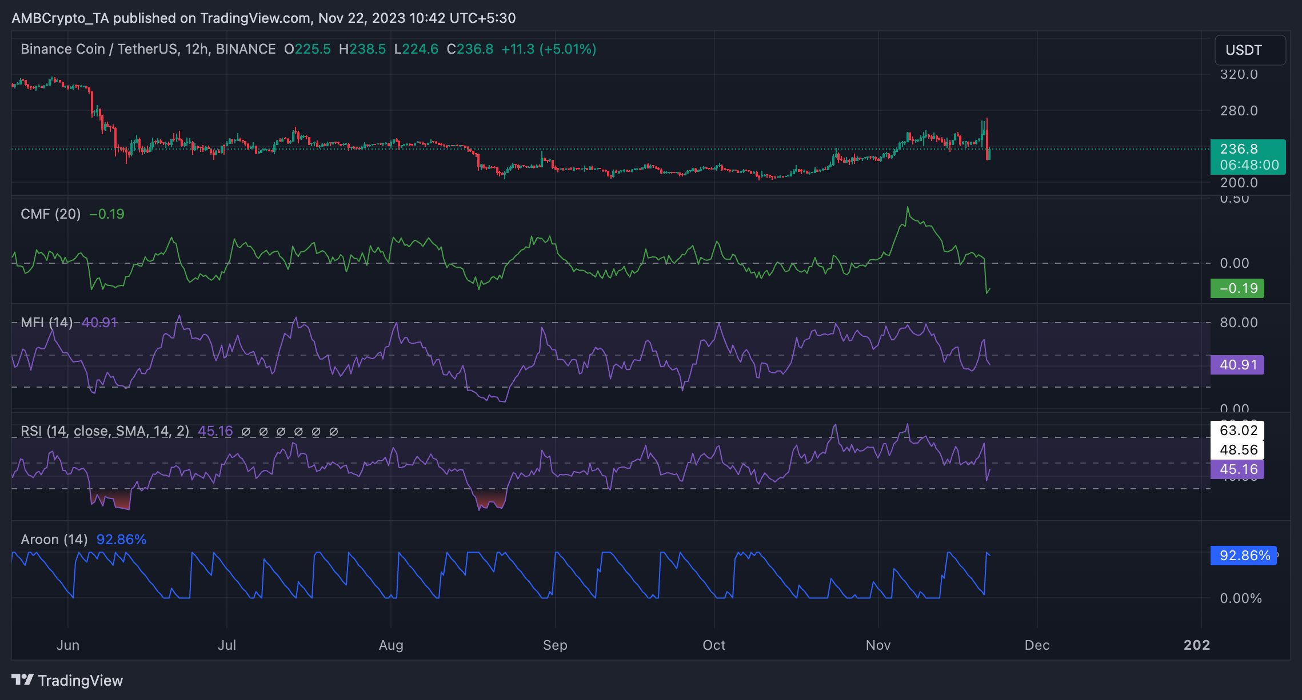Click the change value +11.3 (+5.01%)
The height and width of the screenshot is (700, 1302).
pyautogui.click(x=549, y=49)
